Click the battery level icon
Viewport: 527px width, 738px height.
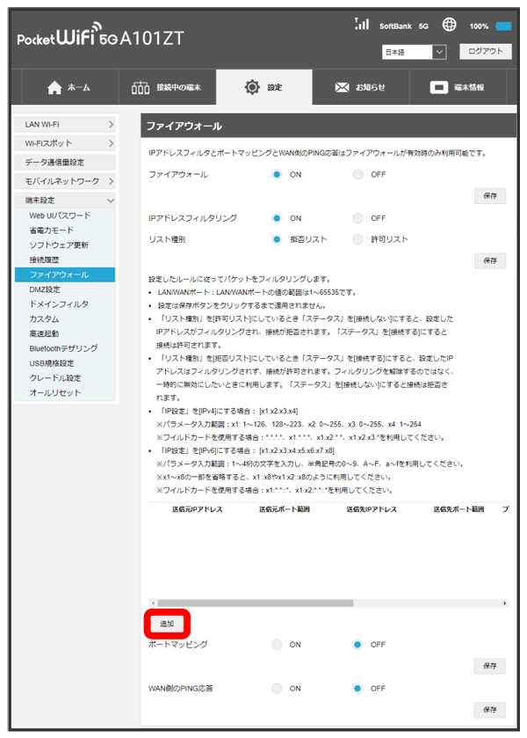[503, 26]
